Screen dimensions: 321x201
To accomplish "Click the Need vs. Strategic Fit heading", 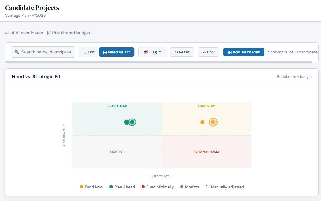I will point(36,77).
